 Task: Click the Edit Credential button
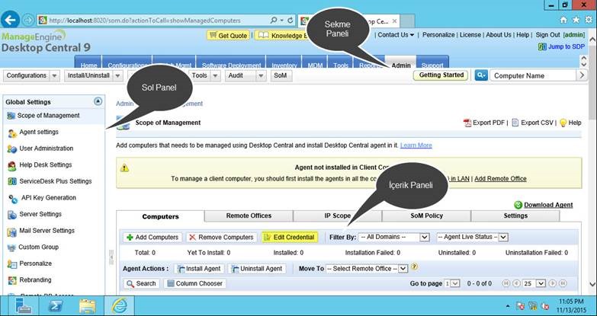click(x=290, y=238)
